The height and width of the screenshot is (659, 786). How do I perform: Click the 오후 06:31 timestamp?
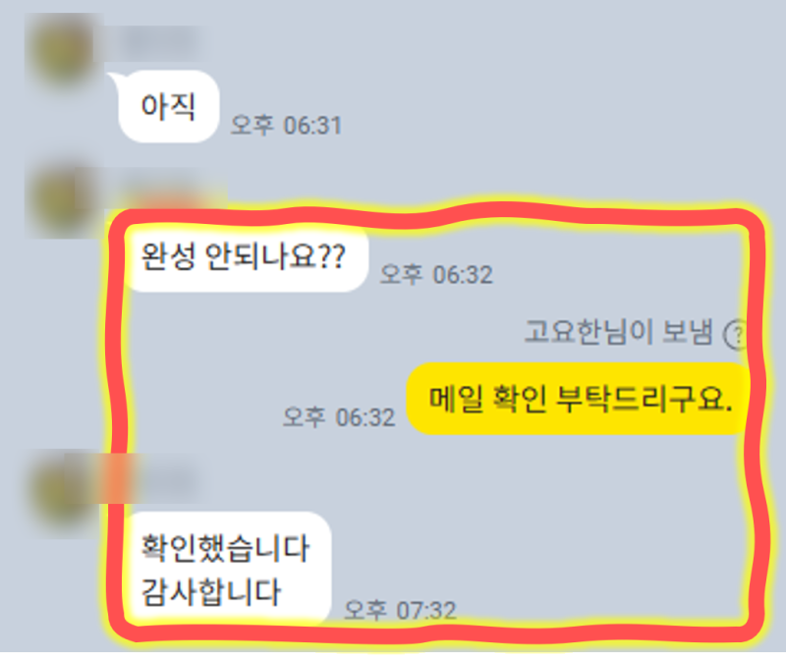[x=286, y=125]
